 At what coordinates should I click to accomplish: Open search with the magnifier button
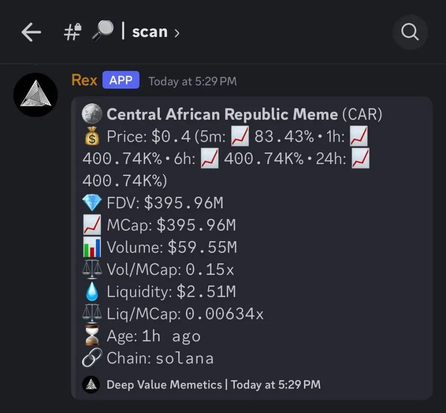pyautogui.click(x=410, y=32)
